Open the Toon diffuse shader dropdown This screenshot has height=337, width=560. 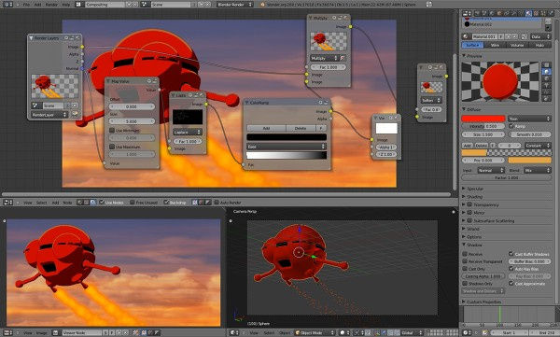point(529,119)
